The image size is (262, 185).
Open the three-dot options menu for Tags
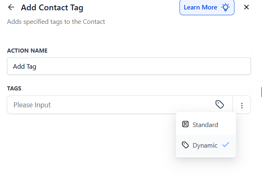pos(242,105)
